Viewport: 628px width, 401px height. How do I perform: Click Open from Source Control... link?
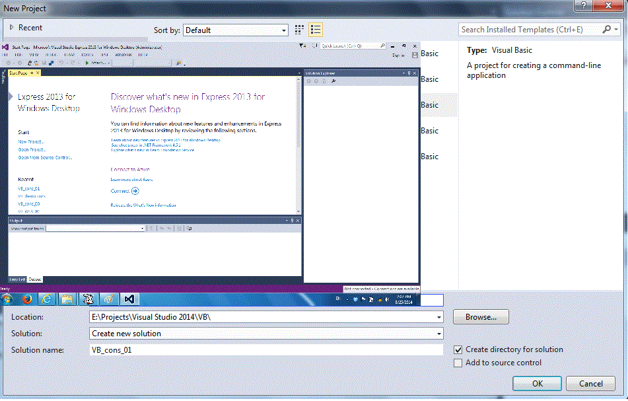(x=45, y=158)
